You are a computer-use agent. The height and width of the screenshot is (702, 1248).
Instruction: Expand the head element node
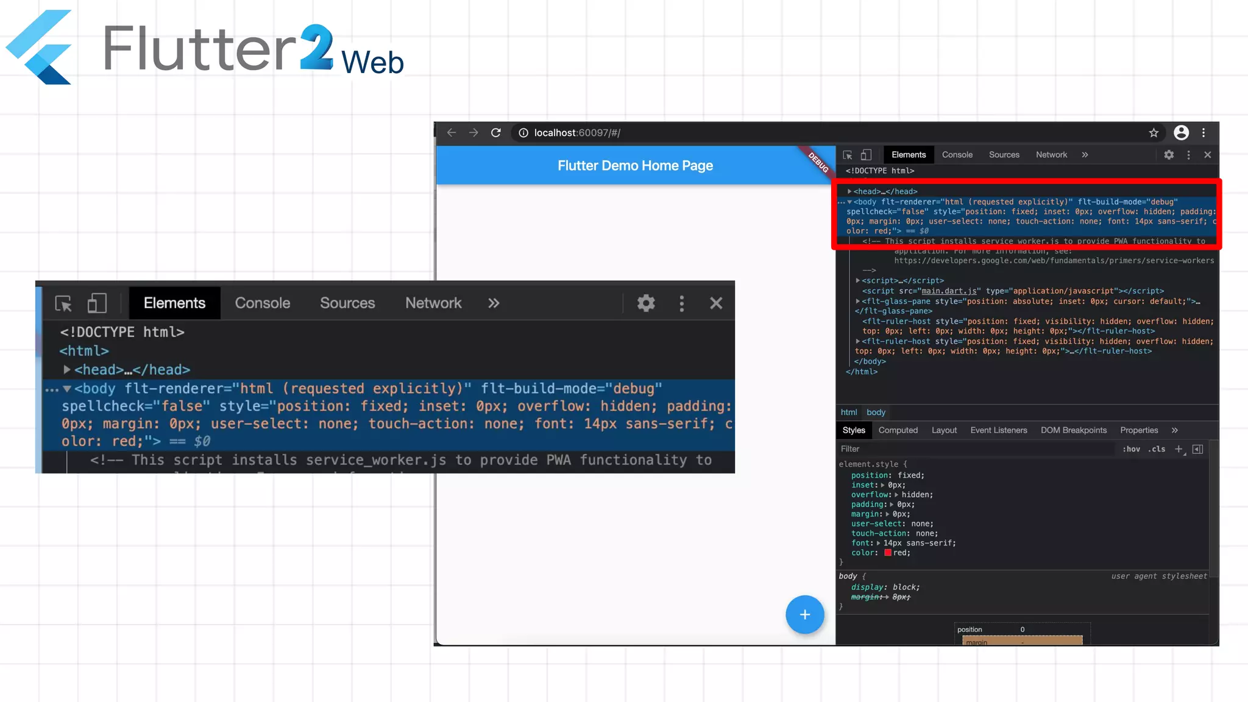[x=849, y=191]
